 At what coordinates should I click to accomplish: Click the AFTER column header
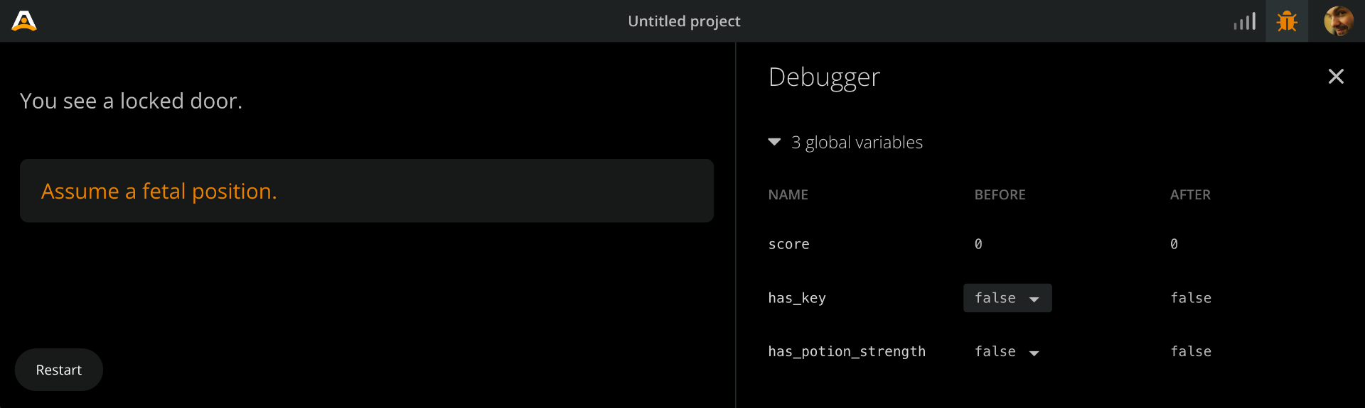(1190, 194)
